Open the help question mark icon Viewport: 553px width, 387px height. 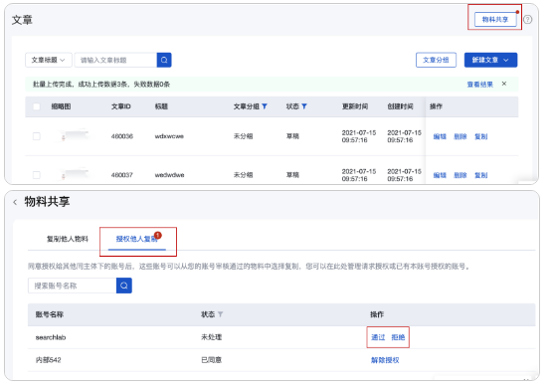coord(527,20)
